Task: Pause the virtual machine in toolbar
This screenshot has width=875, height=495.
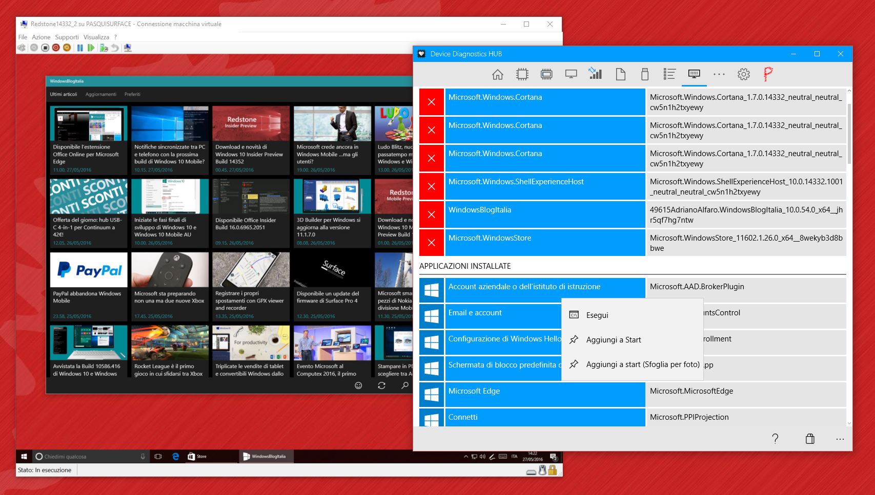Action: 80,48
